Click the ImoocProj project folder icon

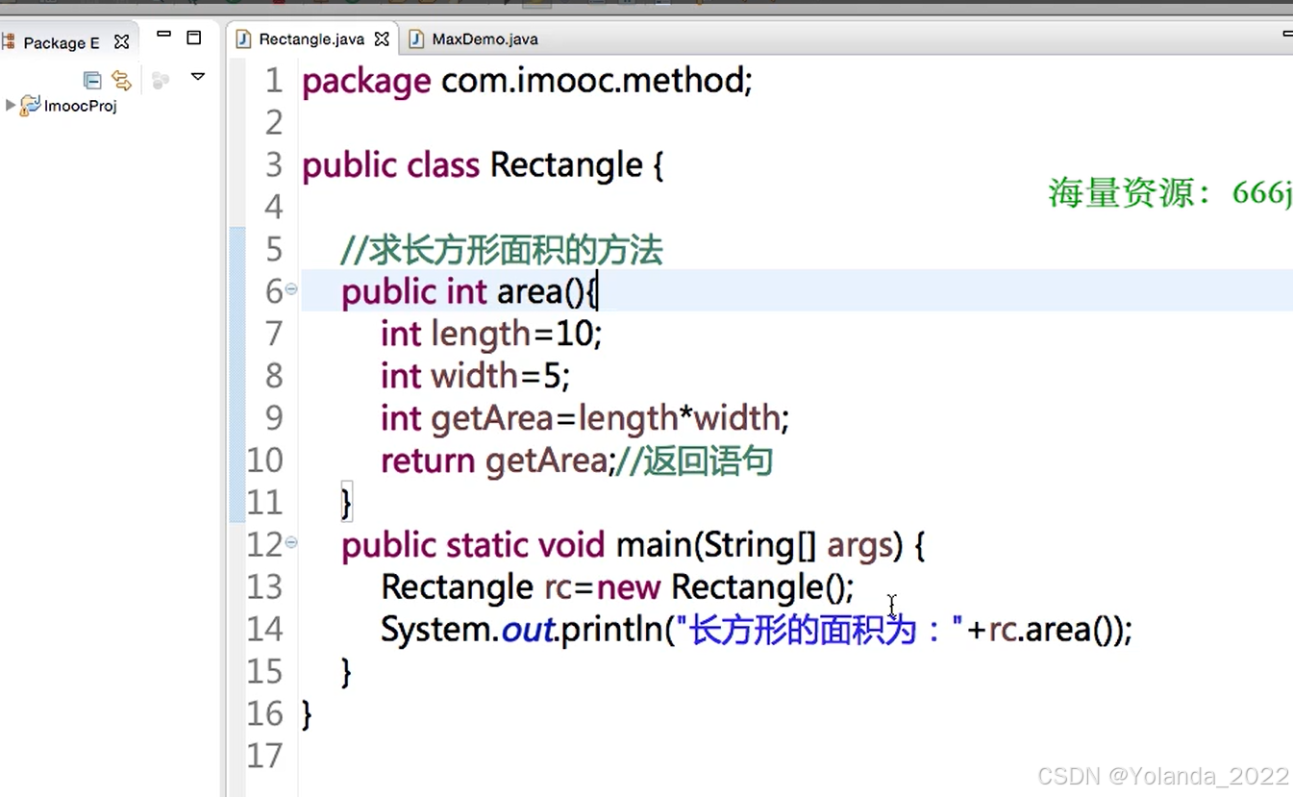tap(31, 105)
